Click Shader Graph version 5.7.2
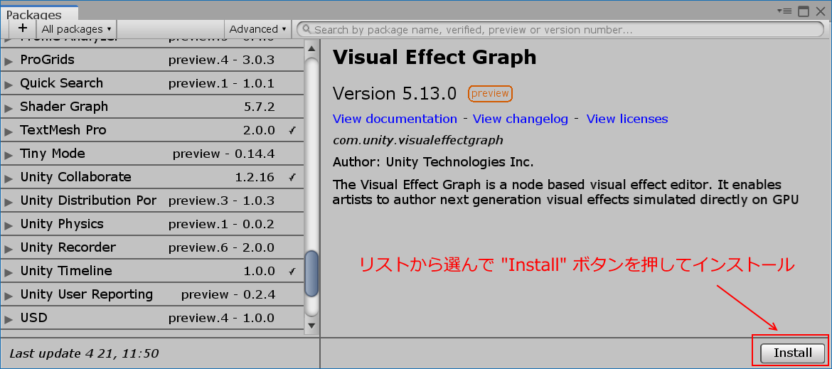 [260, 107]
